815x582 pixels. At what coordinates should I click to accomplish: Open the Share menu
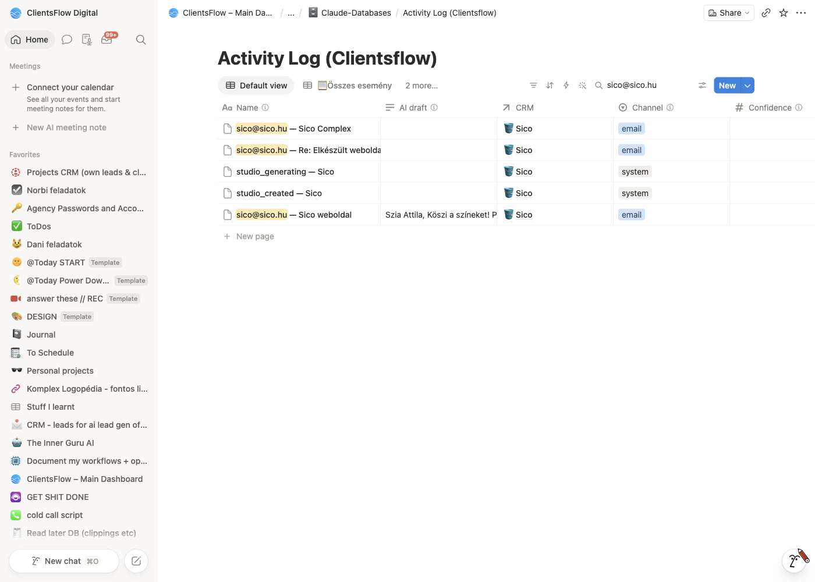(729, 13)
